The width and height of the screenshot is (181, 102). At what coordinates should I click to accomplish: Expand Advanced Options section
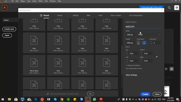(133, 65)
